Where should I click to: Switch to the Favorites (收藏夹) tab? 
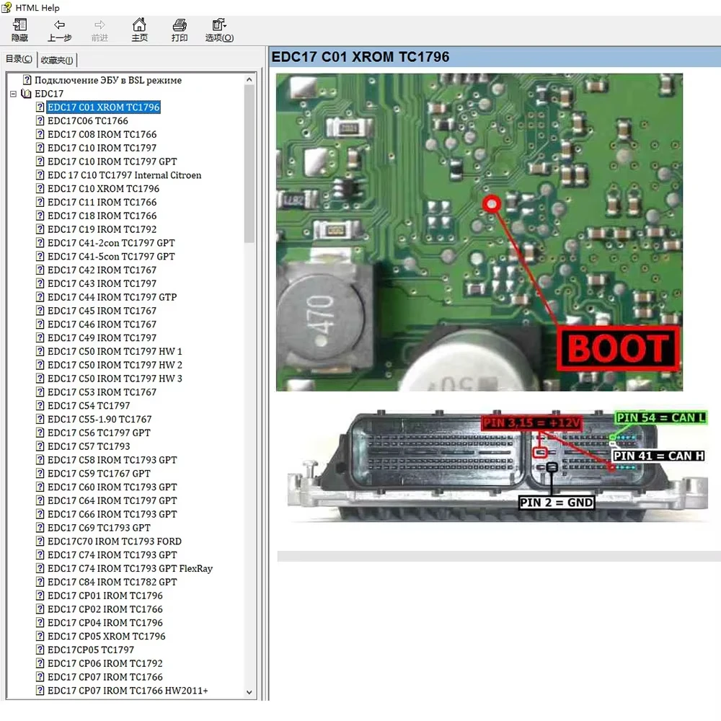coord(57,60)
